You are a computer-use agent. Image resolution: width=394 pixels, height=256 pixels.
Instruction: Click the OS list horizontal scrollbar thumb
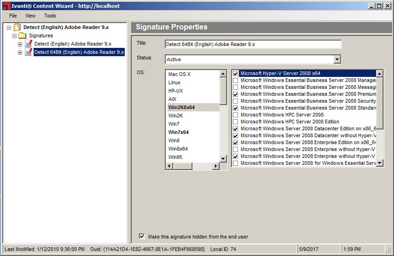182,166
